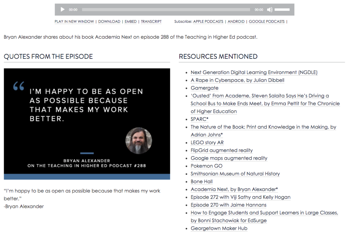Screen dimensions: 348x233
Task: Open 'Ousted' From Academe article link
Action: [x=265, y=103]
